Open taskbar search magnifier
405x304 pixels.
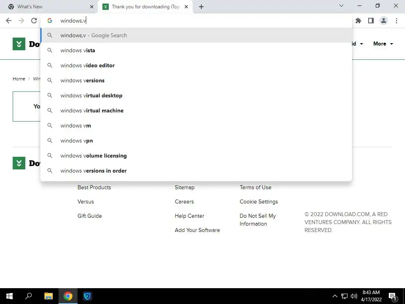28,296
